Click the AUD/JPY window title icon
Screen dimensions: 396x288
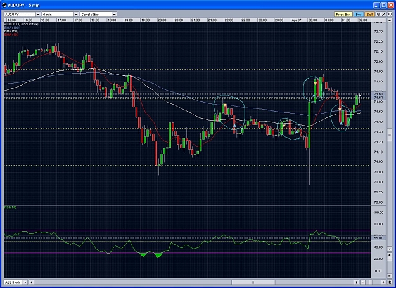coord(4,5)
